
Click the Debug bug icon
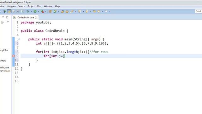click(28, 11)
